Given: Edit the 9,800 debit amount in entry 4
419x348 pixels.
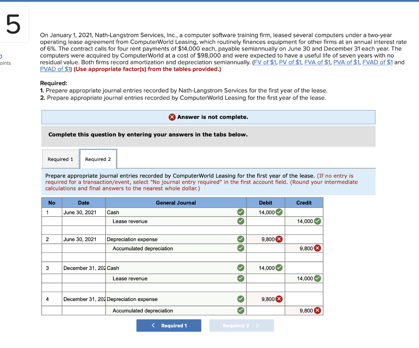Looking at the screenshot, I should 266,299.
